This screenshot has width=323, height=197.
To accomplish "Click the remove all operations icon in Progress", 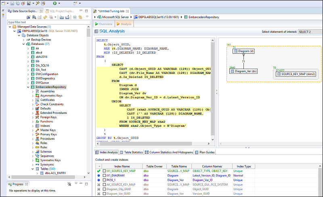I will [x=69, y=184].
